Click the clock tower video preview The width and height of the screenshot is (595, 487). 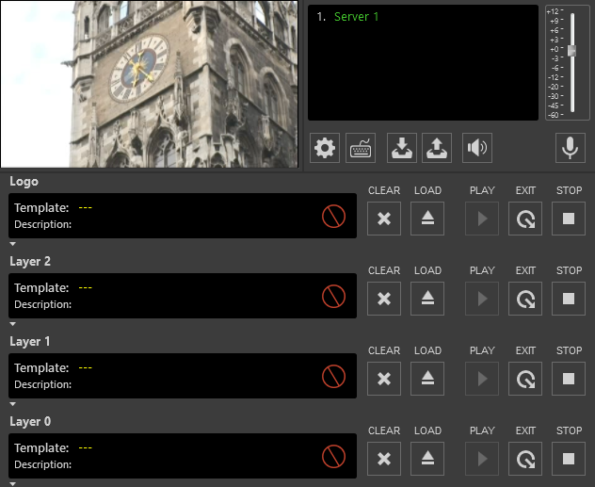point(151,83)
